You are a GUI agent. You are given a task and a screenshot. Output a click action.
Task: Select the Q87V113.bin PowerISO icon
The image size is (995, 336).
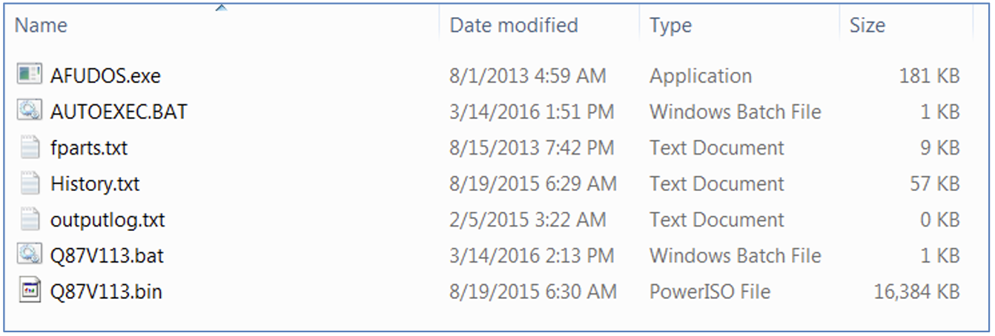pos(30,291)
